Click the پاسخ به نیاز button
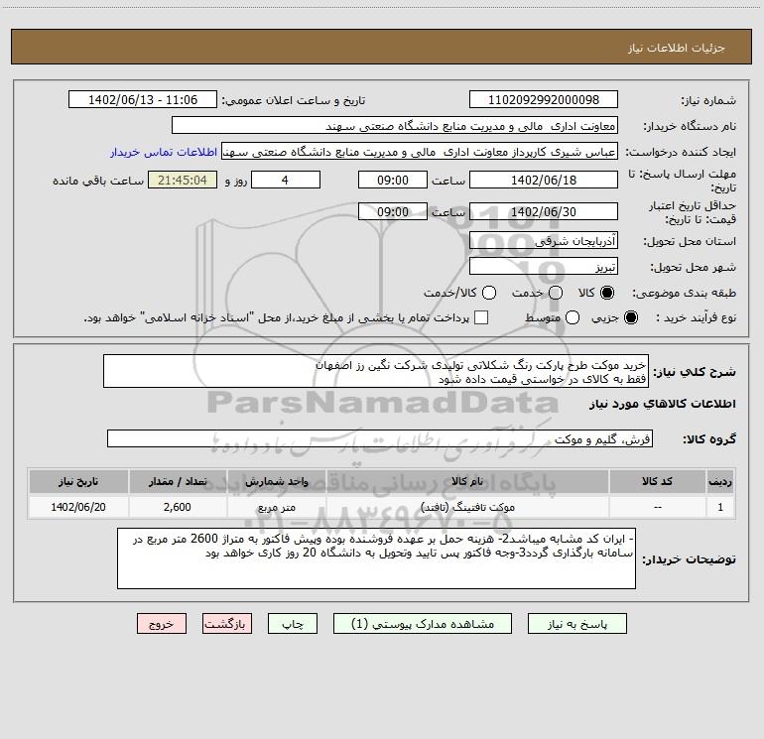764x739 pixels. (x=577, y=624)
